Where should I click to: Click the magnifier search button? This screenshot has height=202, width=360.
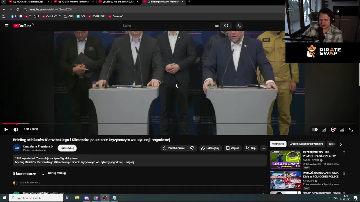[x=226, y=26]
